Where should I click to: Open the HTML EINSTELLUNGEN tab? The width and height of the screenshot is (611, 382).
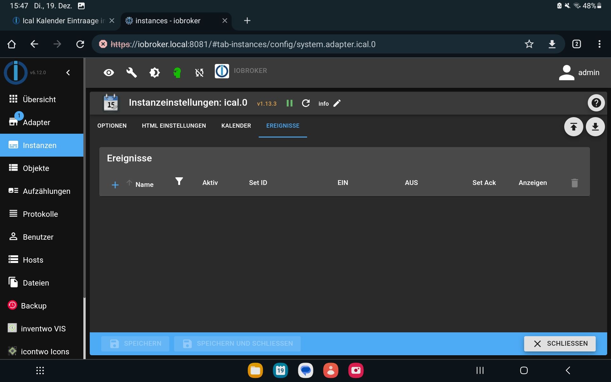(174, 126)
